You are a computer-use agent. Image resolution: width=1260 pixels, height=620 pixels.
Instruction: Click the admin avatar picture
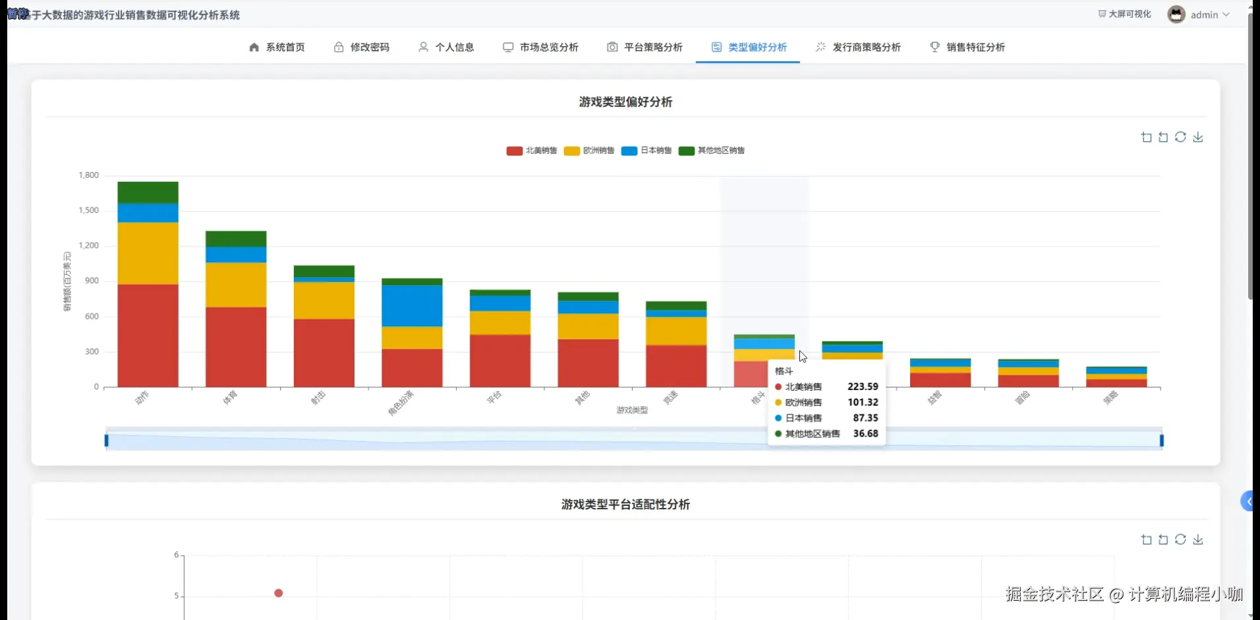pos(1176,14)
